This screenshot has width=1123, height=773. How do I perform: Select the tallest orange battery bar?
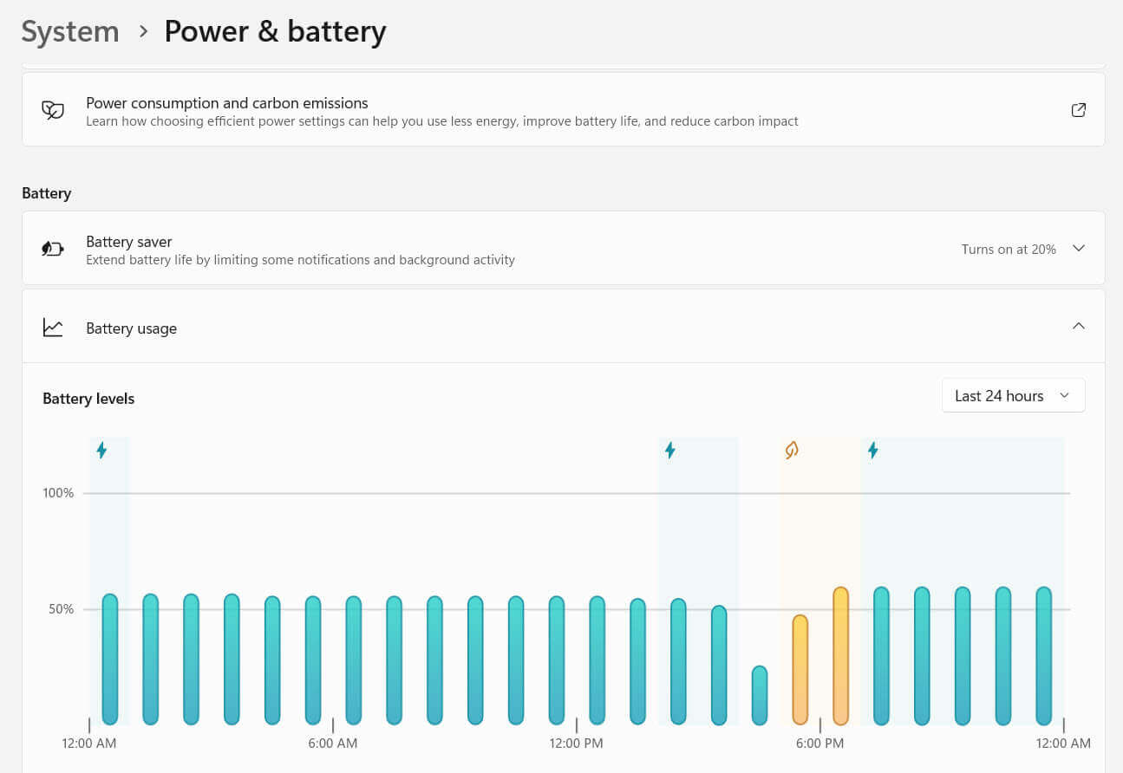pos(840,656)
